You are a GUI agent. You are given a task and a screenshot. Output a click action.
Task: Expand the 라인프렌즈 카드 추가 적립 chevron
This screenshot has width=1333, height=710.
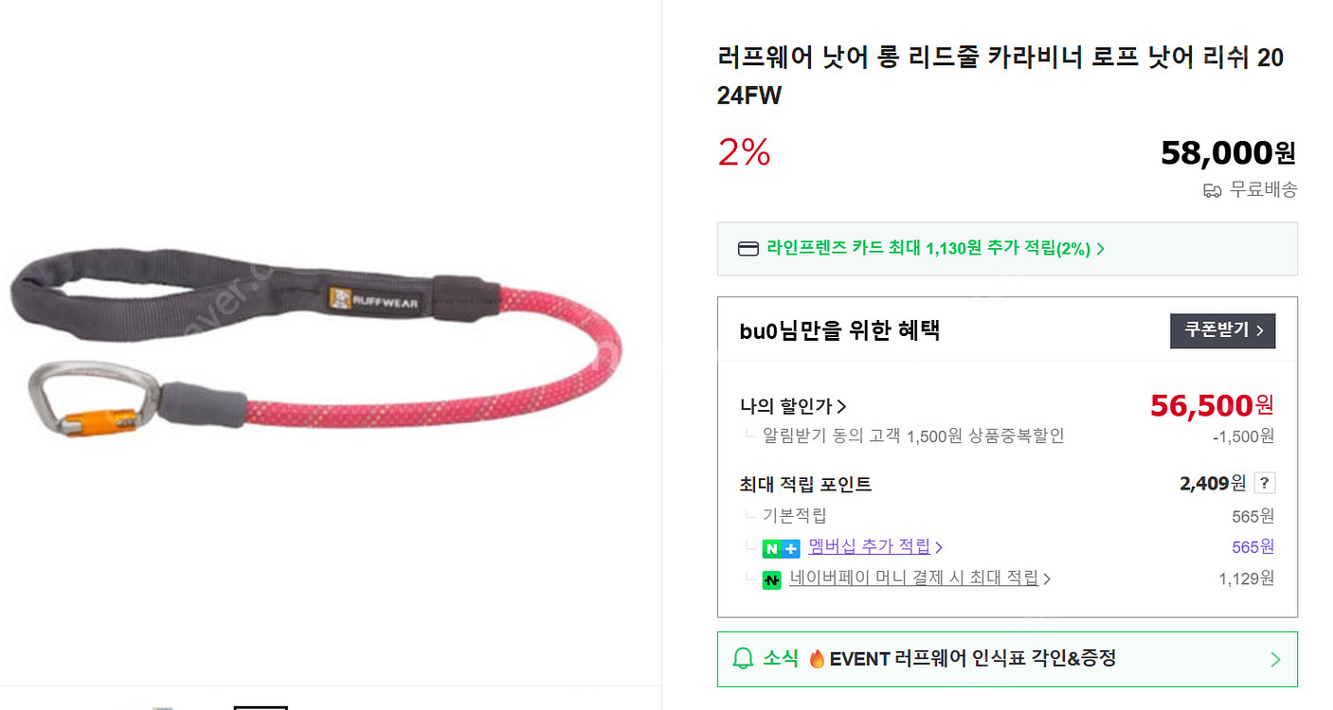coord(1100,249)
